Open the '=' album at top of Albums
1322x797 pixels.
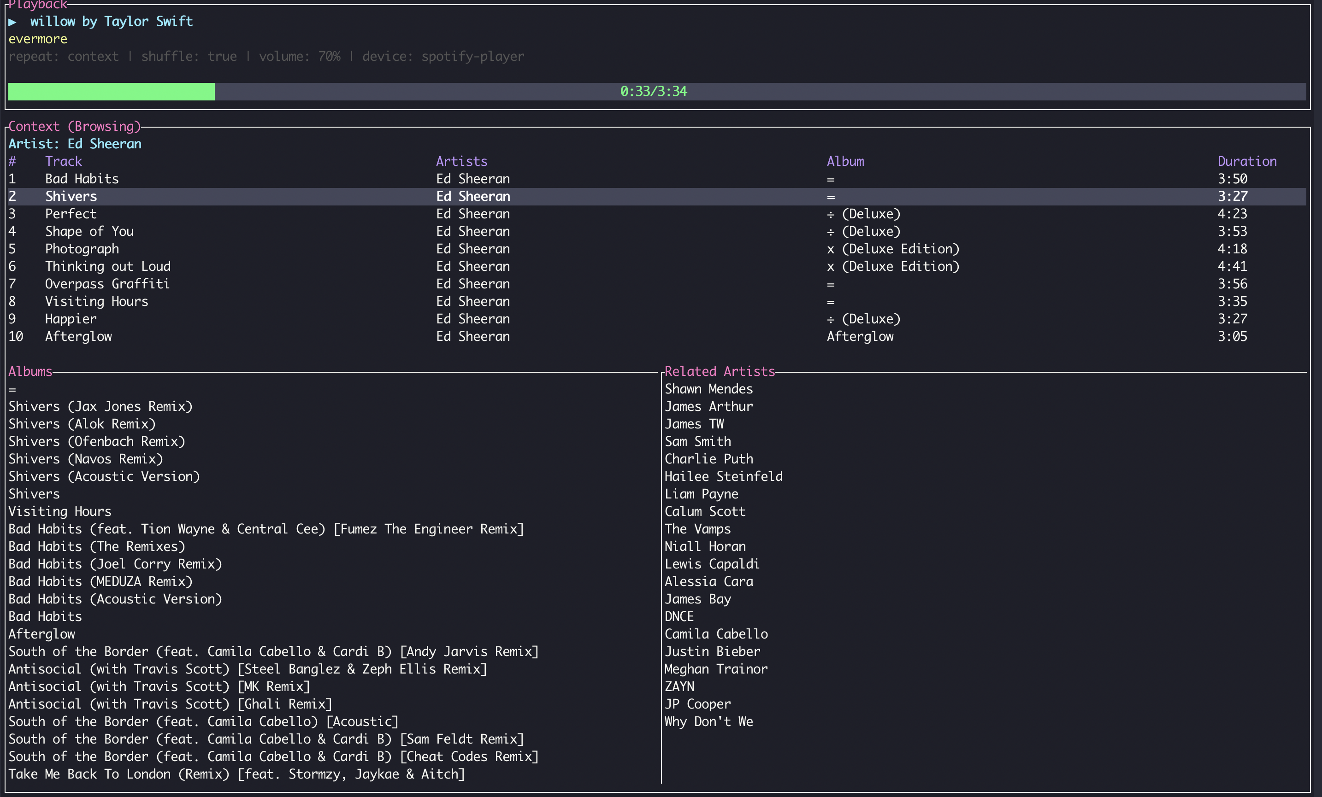[x=12, y=389]
